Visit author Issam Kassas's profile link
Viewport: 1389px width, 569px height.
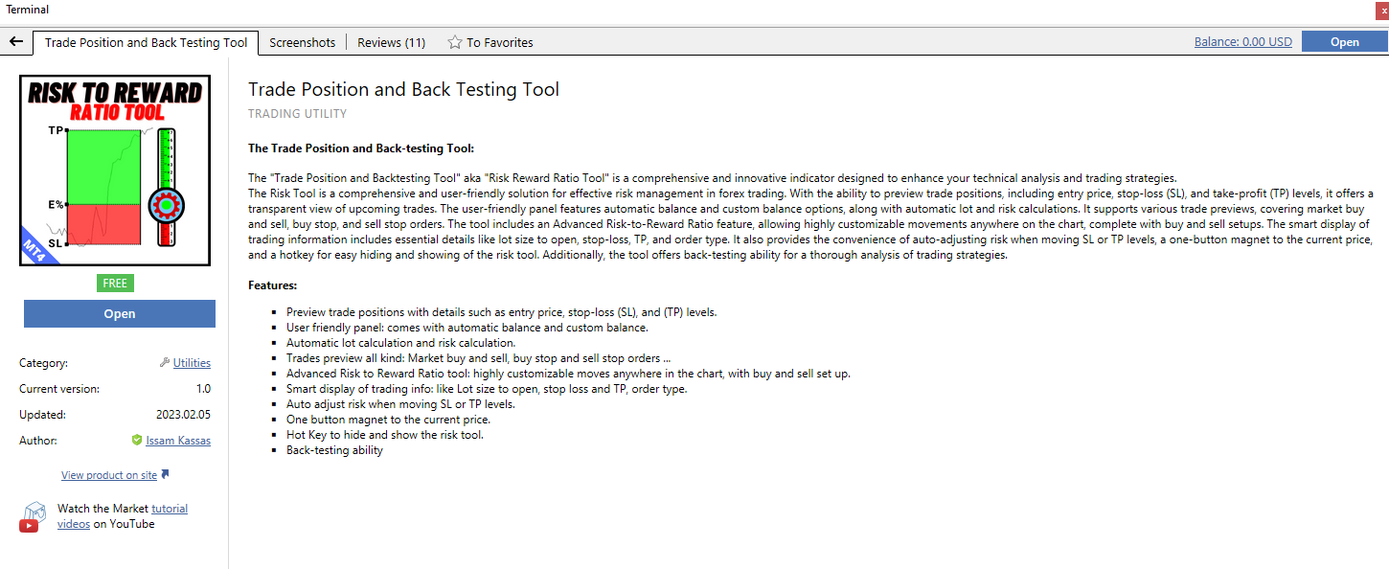click(x=178, y=441)
